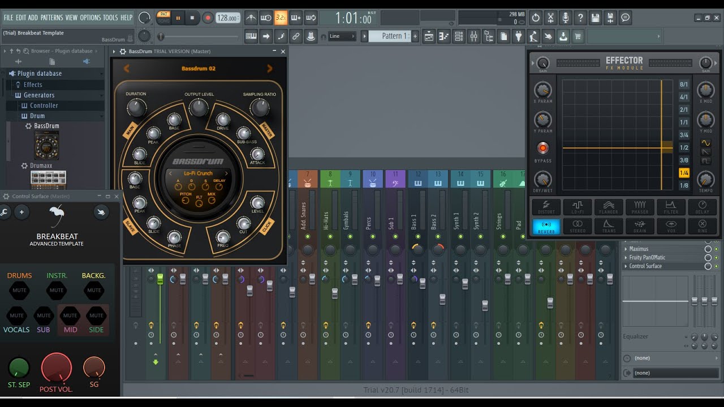Mute the INSTR. group in Control Surface
724x407 pixels.
click(x=57, y=290)
